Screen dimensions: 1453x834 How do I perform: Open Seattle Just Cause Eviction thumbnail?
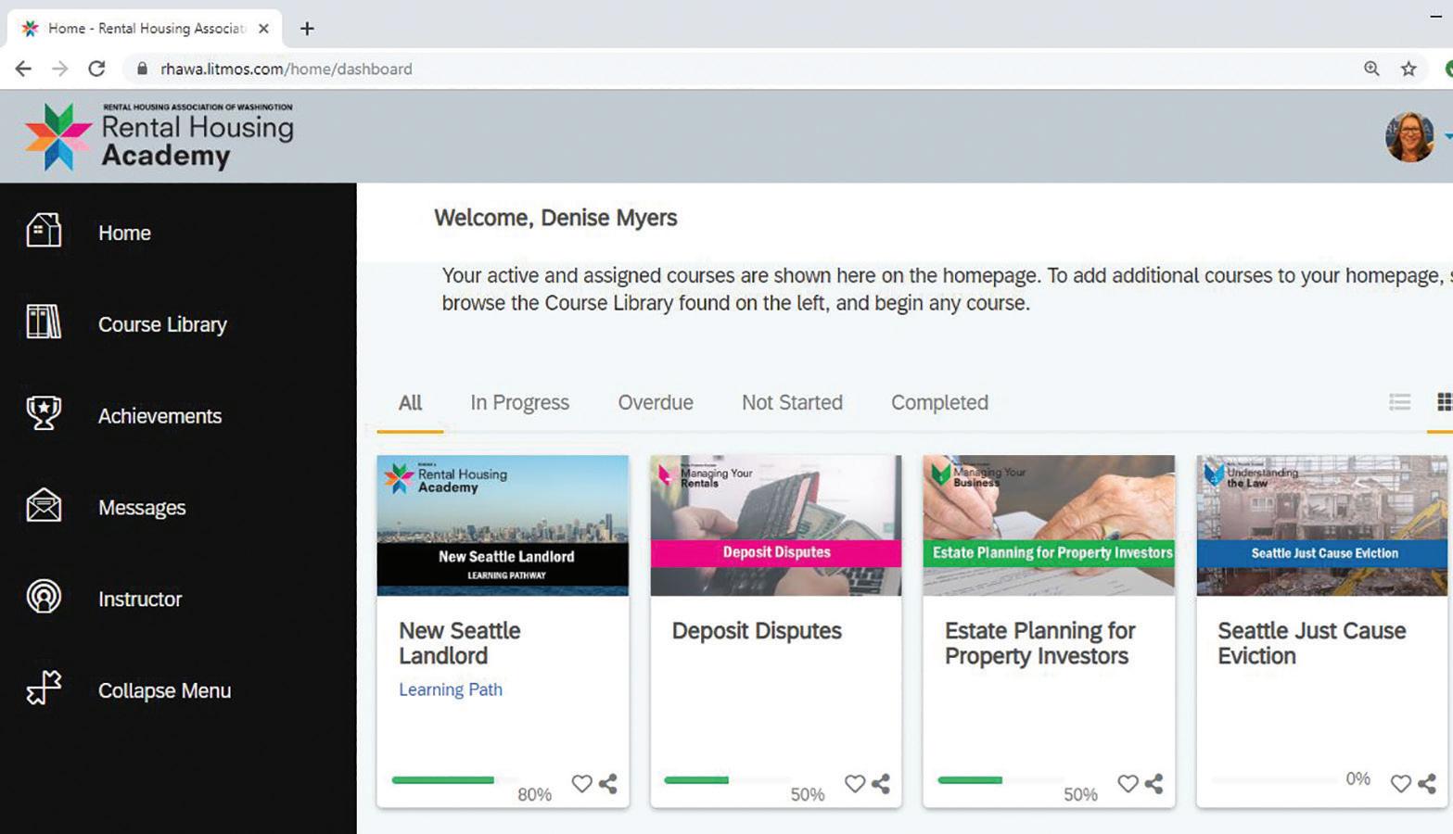click(1322, 525)
